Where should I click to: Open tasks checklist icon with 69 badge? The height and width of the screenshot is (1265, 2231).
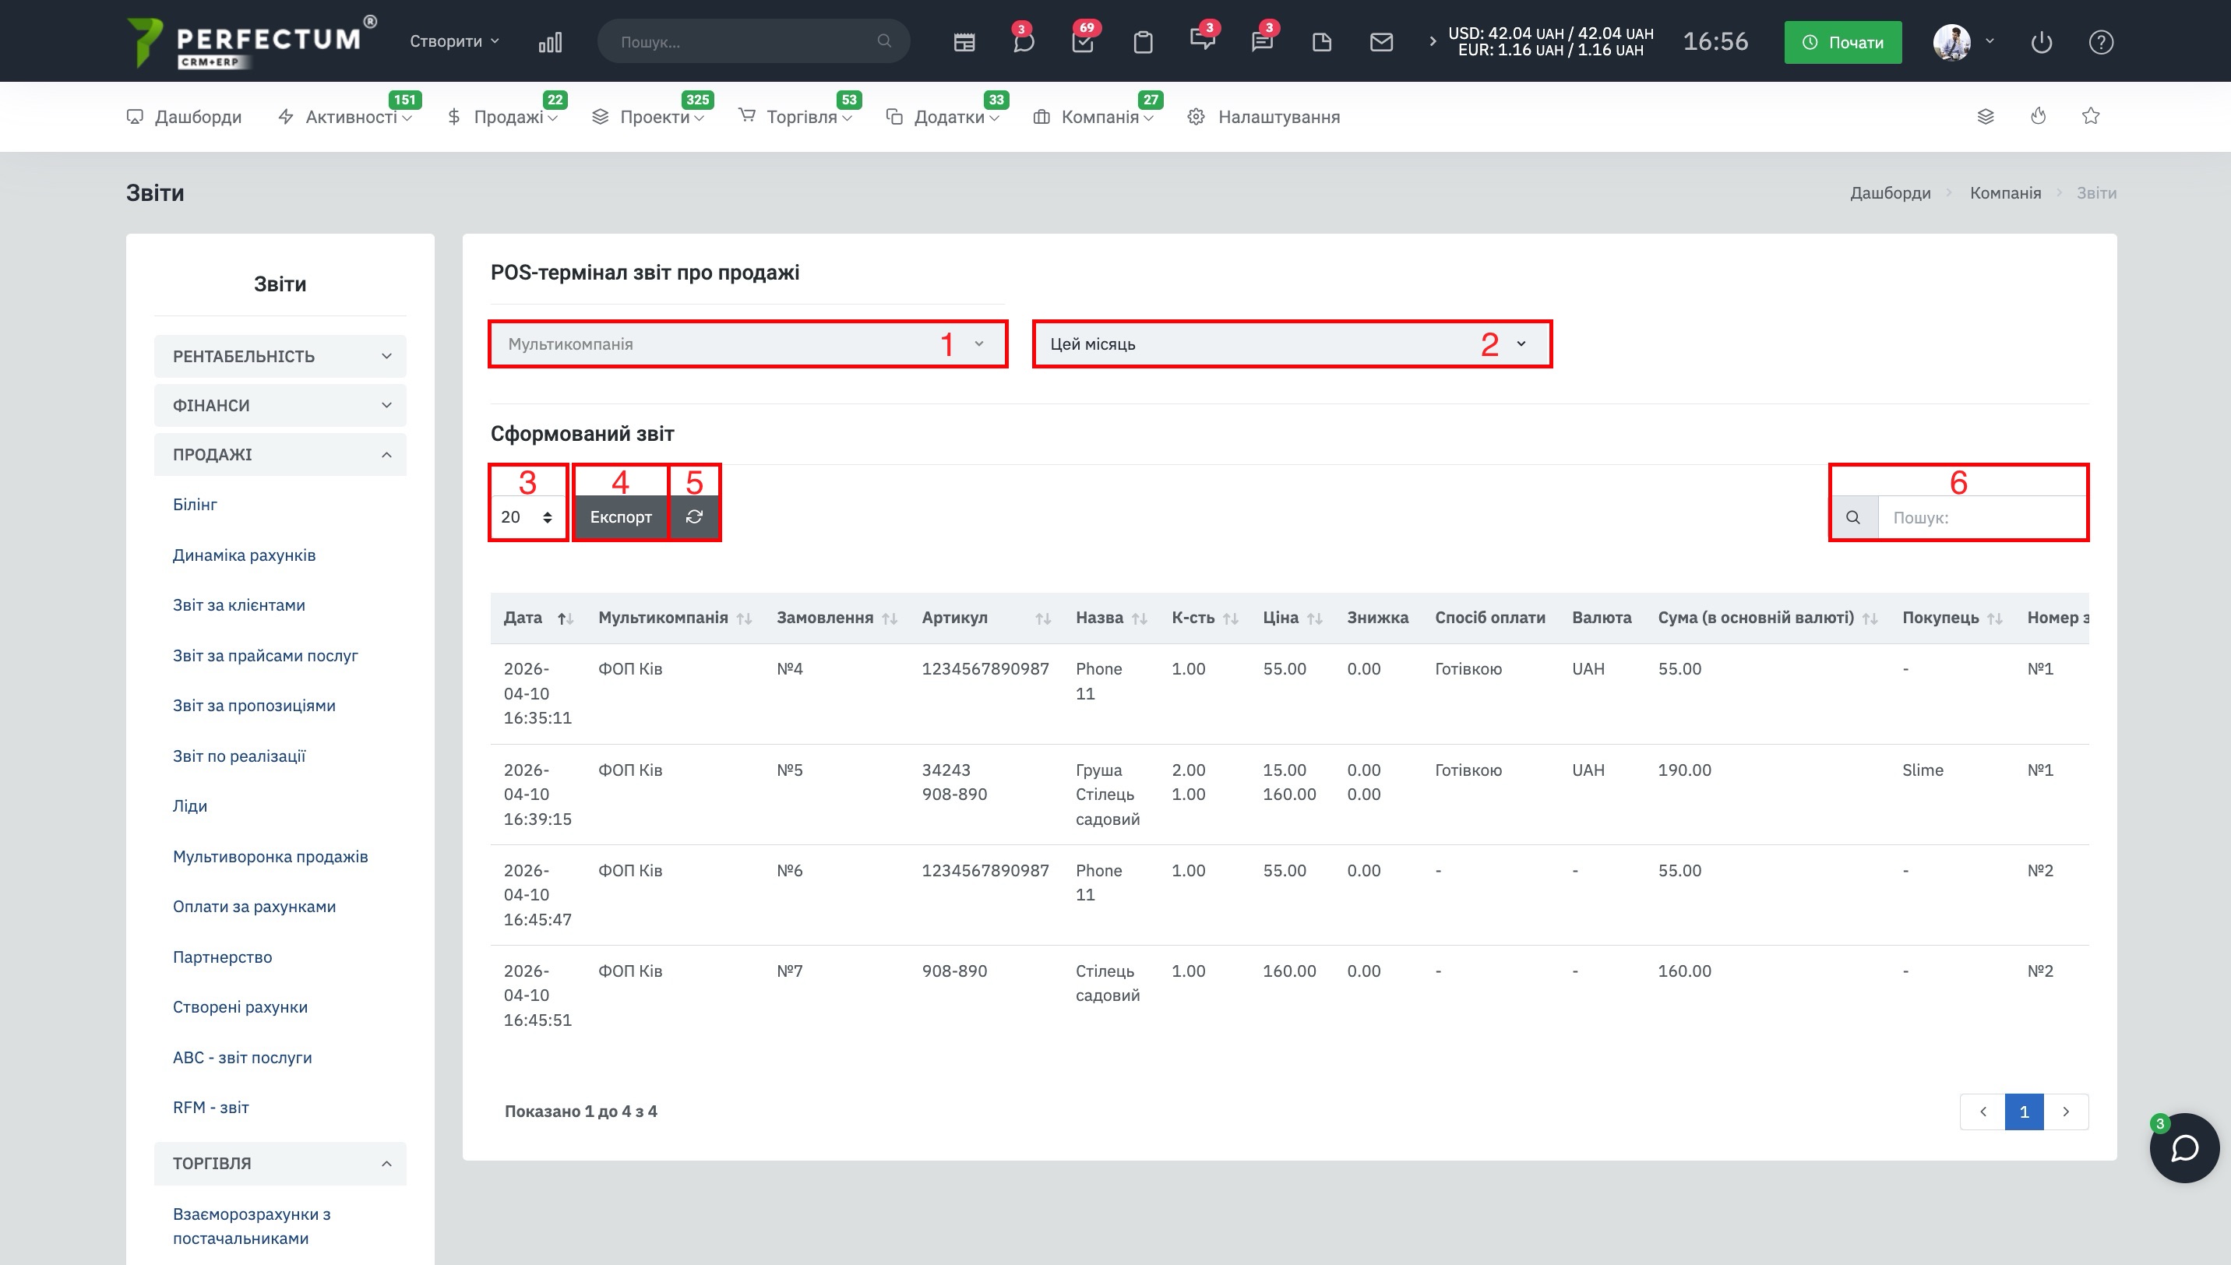[x=1083, y=42]
